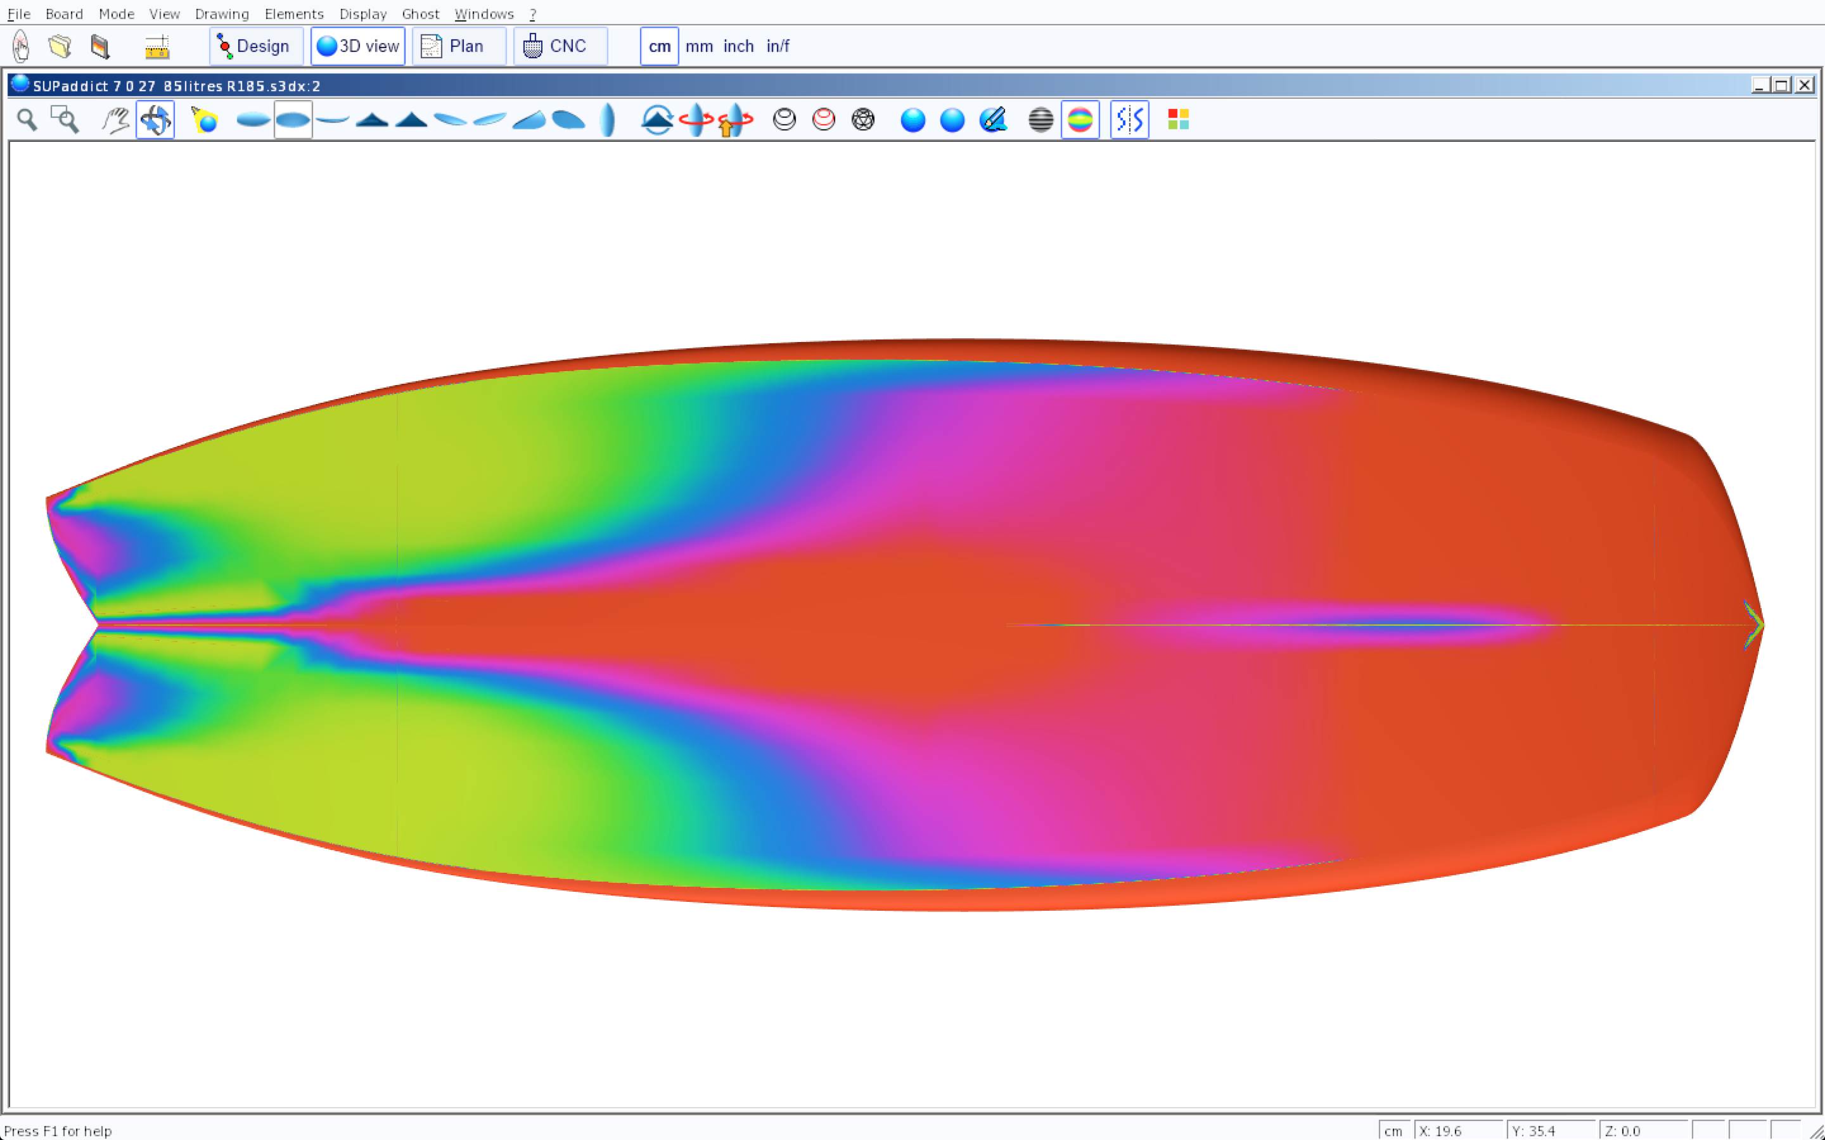Select cm as the measurement unit
This screenshot has width=1825, height=1140.
tap(659, 47)
